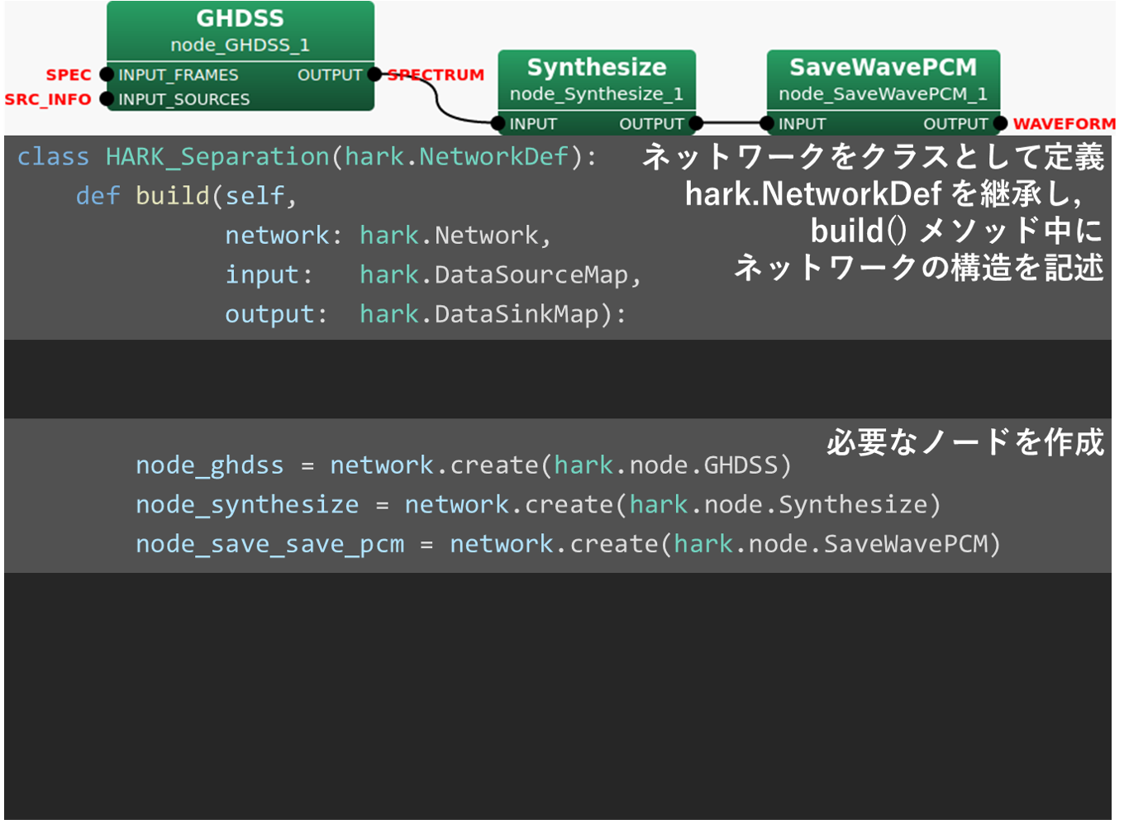Viewport: 1124px width, 820px height.
Task: Select the SPECTRUM label
Action: click(x=436, y=74)
